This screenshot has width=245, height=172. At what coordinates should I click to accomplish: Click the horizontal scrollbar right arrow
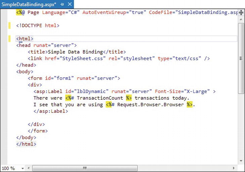234,168
